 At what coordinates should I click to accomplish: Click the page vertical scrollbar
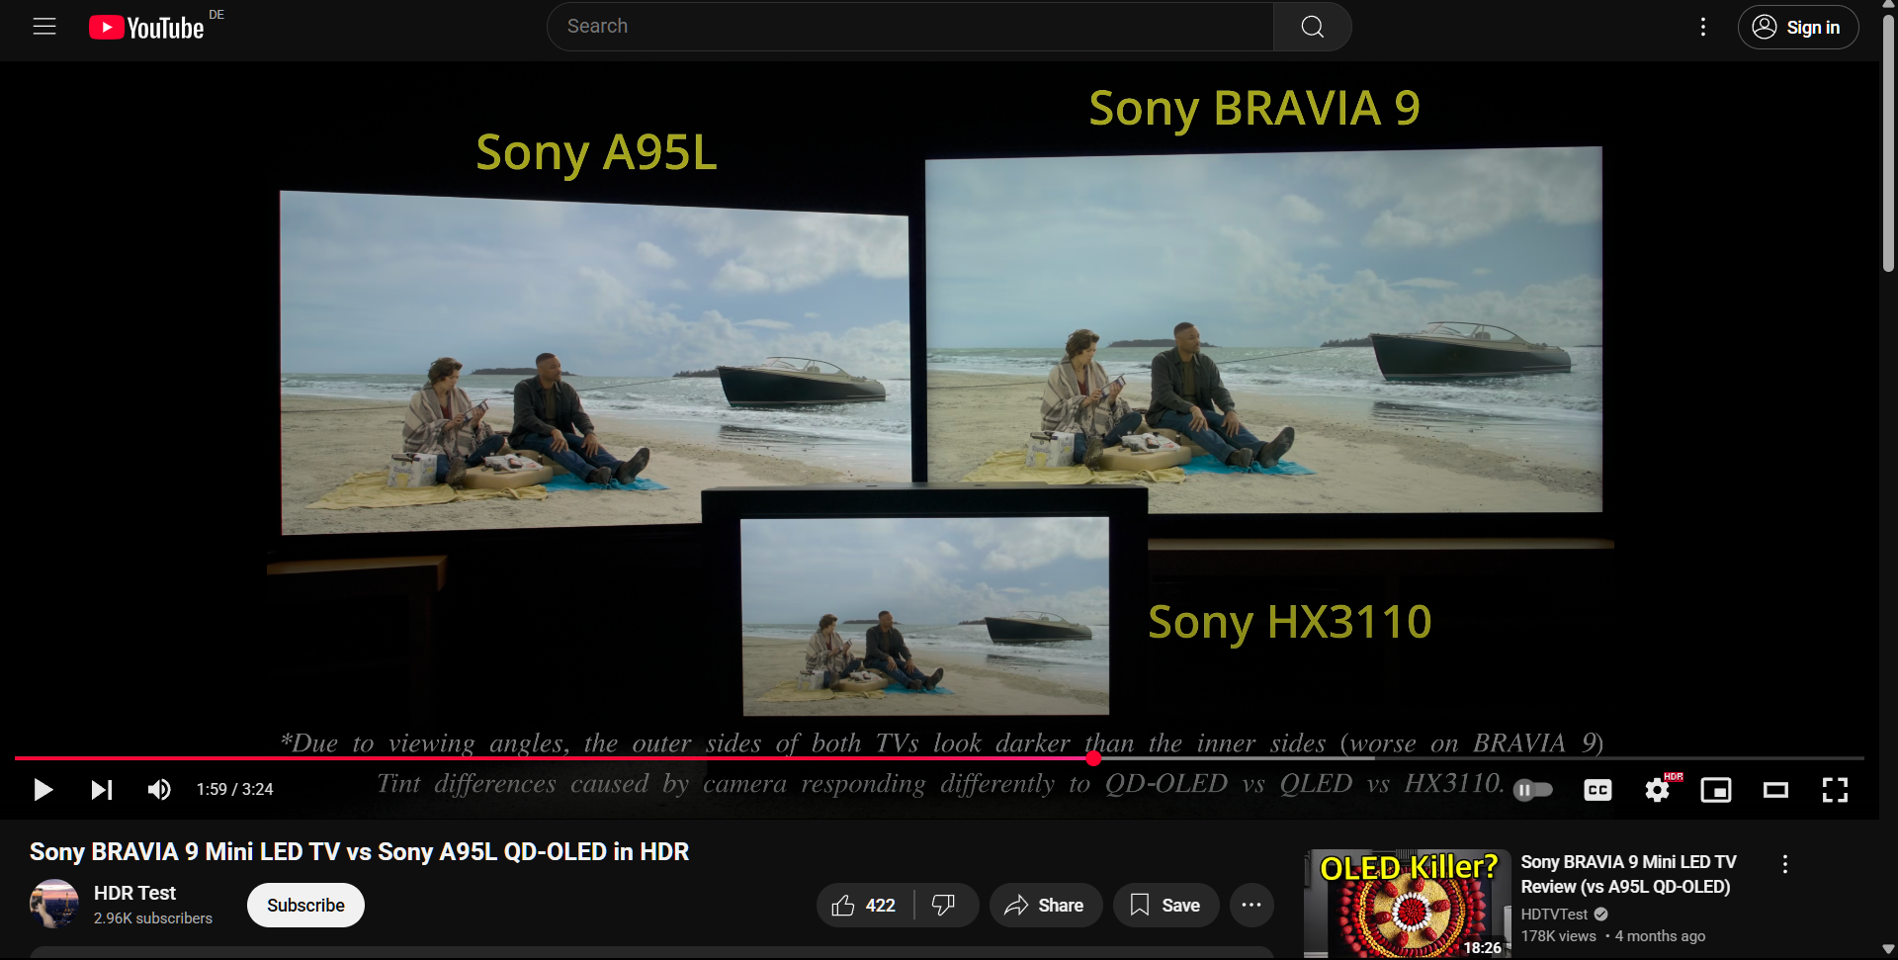pos(1888,143)
